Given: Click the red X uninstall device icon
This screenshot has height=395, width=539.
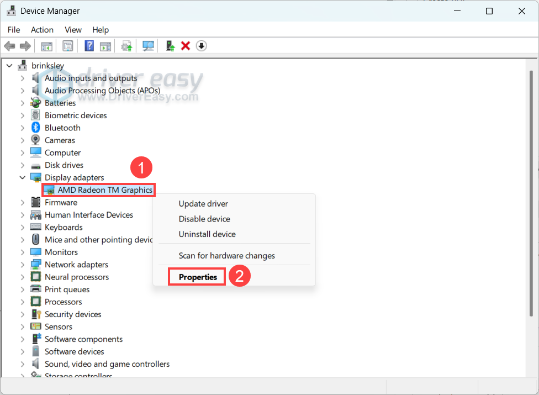Looking at the screenshot, I should tap(186, 46).
